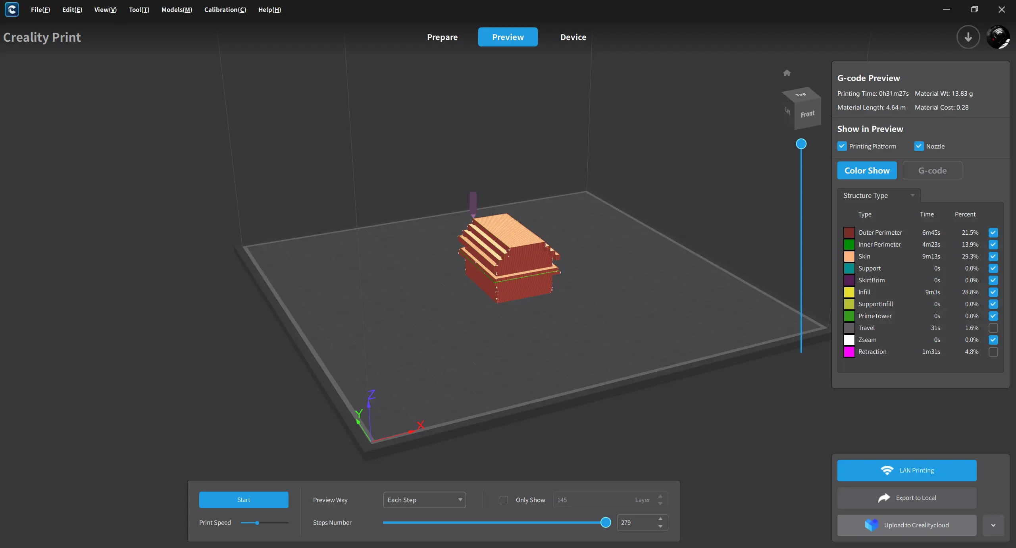Screen dimensions: 1016x548
Task: Click the Crealitycloud cube icon
Action: 872,525
